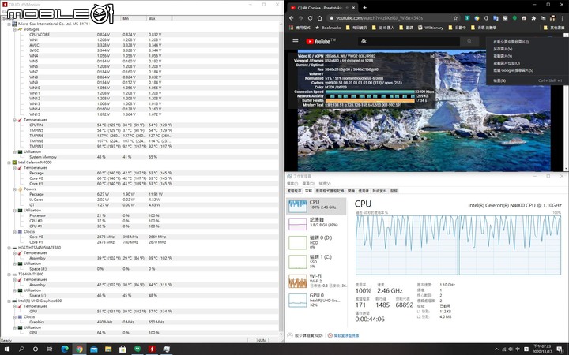Image resolution: width=569 pixels, height=355 pixels.
Task: Close the 4K Corsica YouTube tab
Action: [x=354, y=8]
